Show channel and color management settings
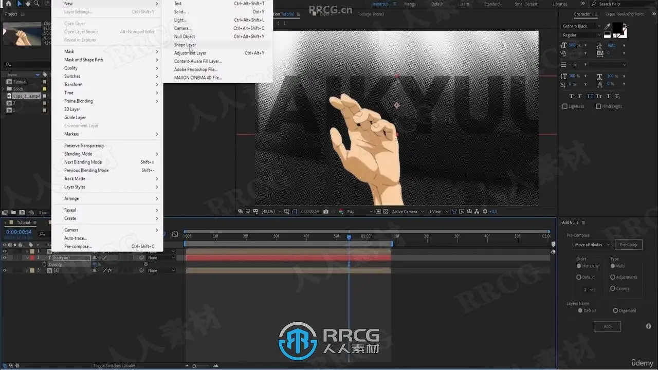 pyautogui.click(x=340, y=211)
